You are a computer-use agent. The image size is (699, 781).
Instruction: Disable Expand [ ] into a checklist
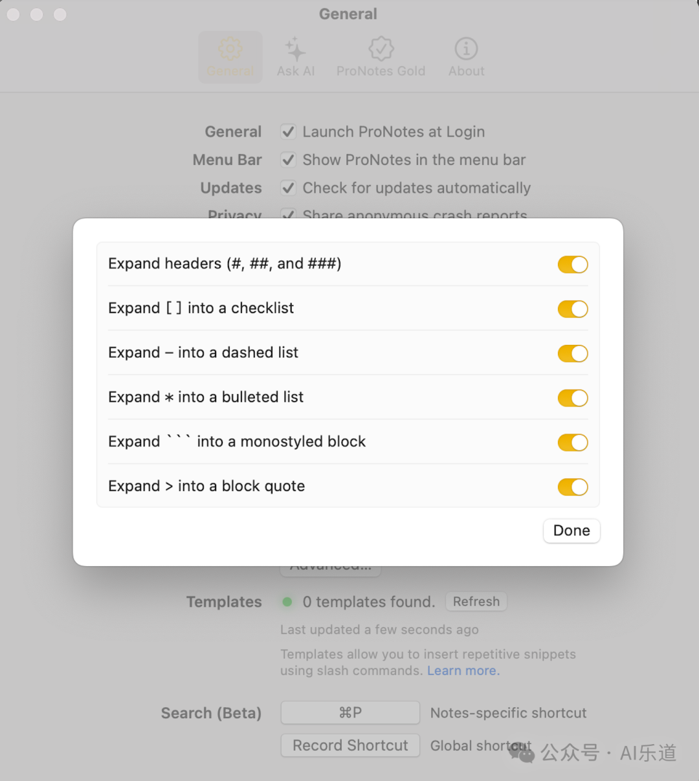point(573,309)
